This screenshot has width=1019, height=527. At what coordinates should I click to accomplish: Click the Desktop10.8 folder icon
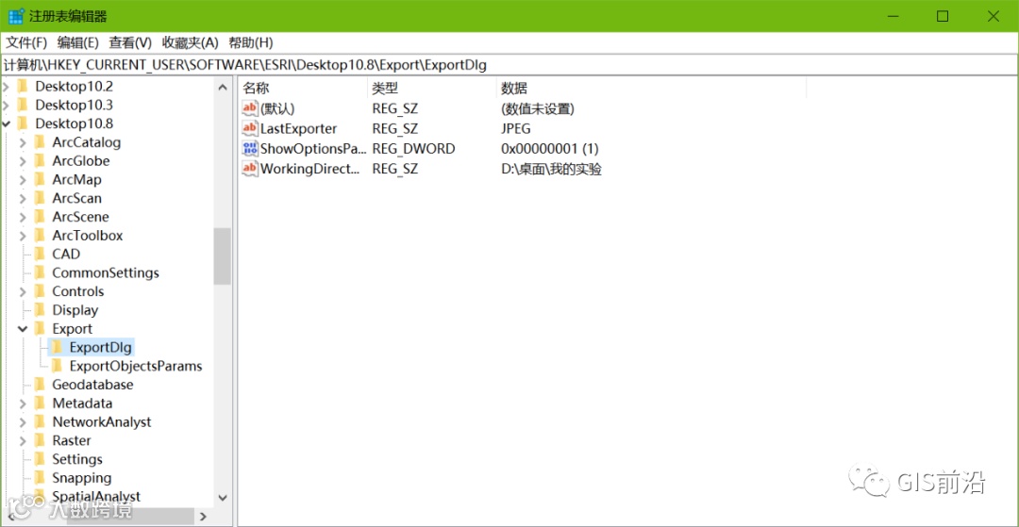(x=23, y=124)
